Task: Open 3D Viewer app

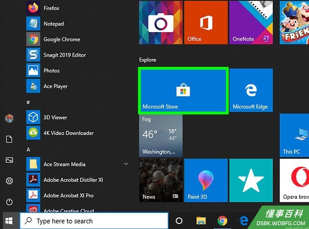Action: tap(55, 117)
